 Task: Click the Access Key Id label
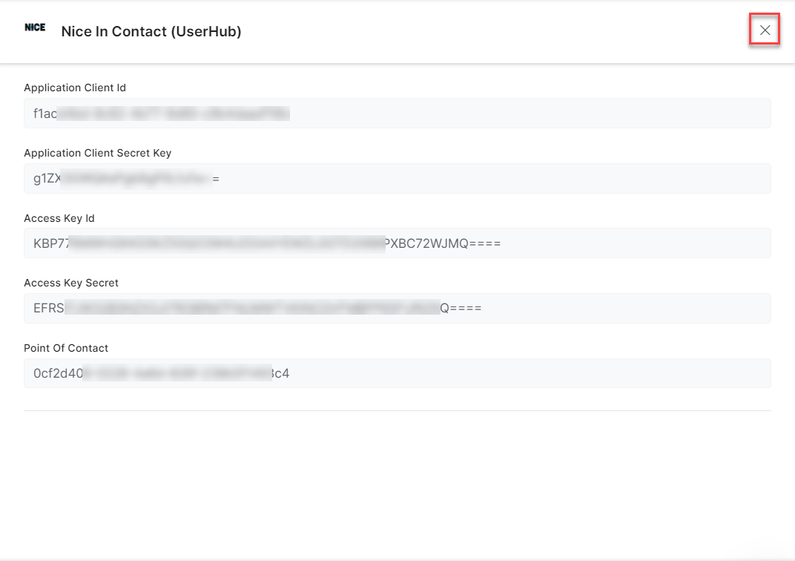[x=59, y=218]
